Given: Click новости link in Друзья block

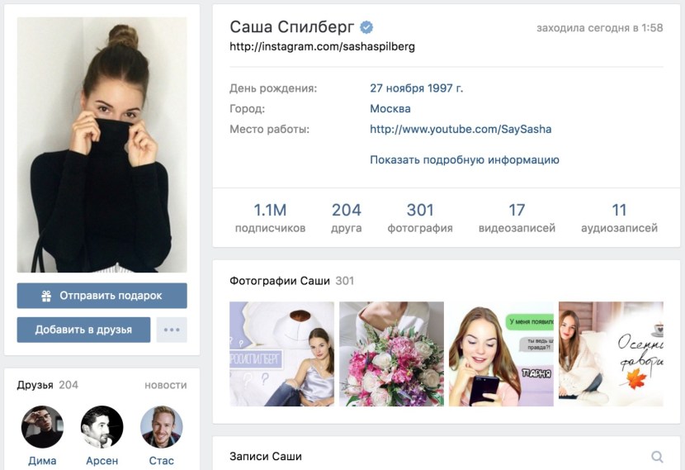Looking at the screenshot, I should pyautogui.click(x=166, y=385).
